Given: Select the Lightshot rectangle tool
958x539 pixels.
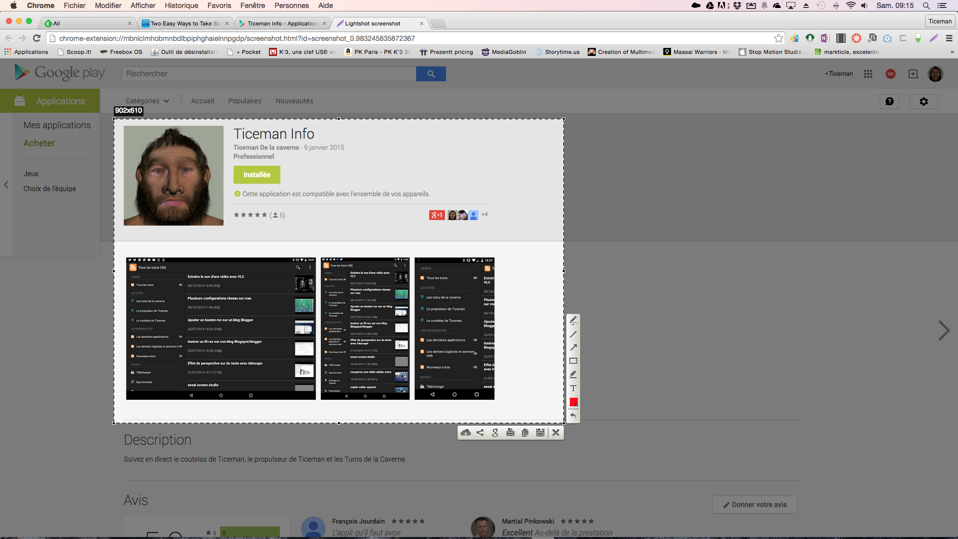Looking at the screenshot, I should tap(573, 361).
